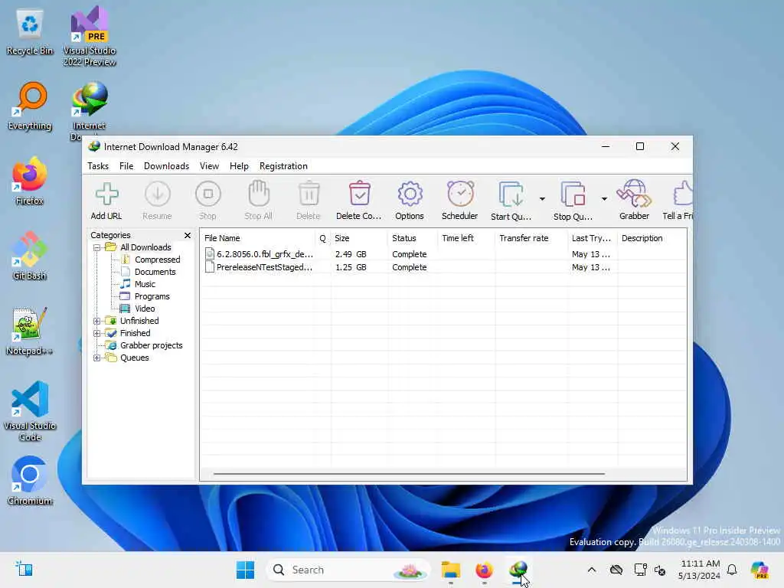Select the All Downloads folder
This screenshot has height=588, width=784.
click(x=145, y=247)
